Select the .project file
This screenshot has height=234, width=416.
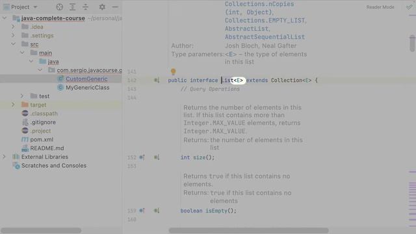click(40, 131)
